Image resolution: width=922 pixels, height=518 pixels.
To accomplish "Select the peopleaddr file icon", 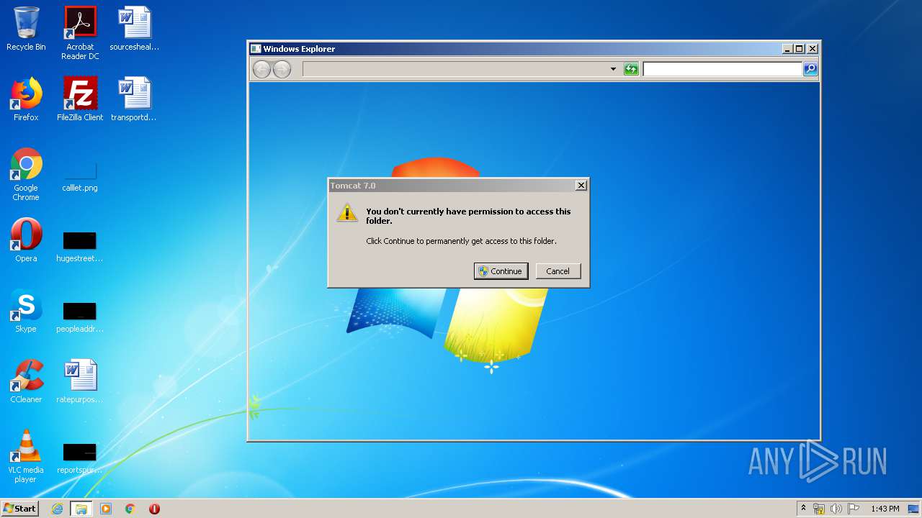I will [x=80, y=317].
